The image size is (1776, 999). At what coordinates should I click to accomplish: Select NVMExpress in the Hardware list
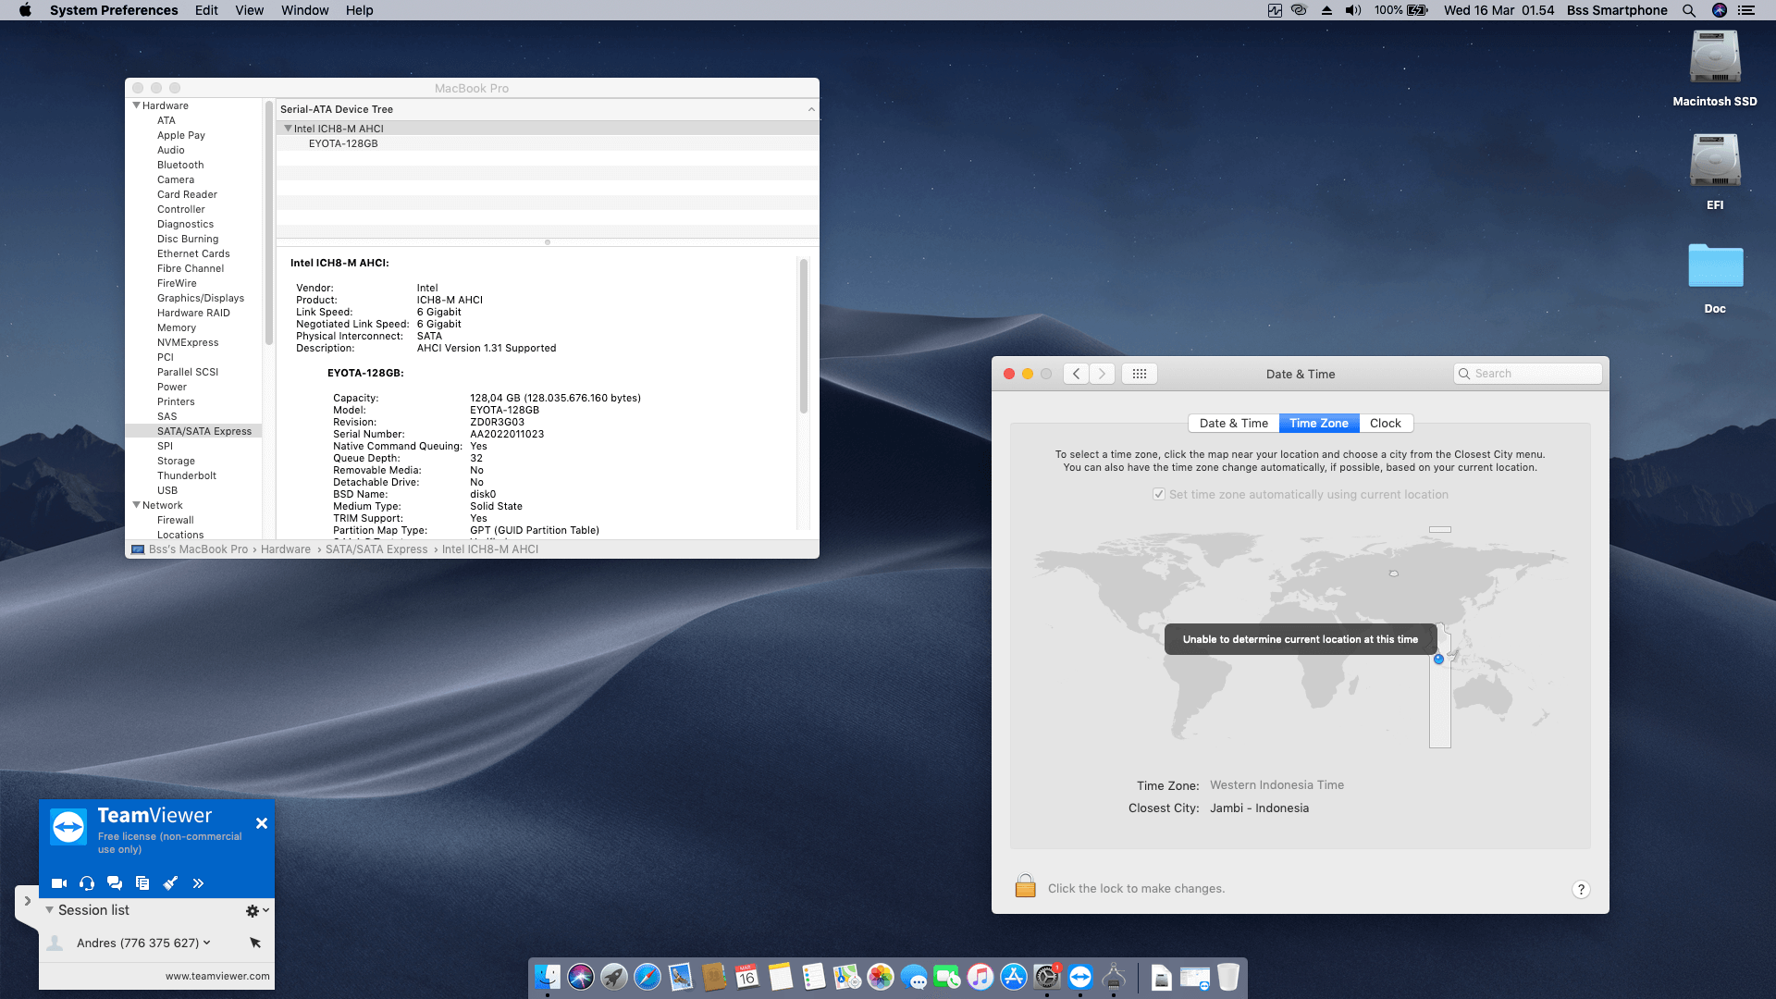(x=188, y=342)
